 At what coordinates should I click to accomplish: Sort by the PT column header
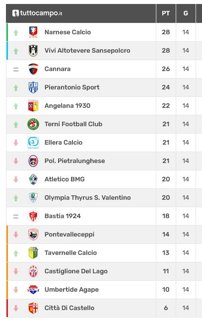pos(166,13)
